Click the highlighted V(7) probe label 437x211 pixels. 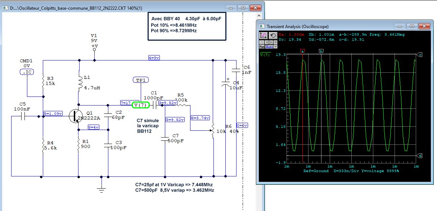pos(140,105)
